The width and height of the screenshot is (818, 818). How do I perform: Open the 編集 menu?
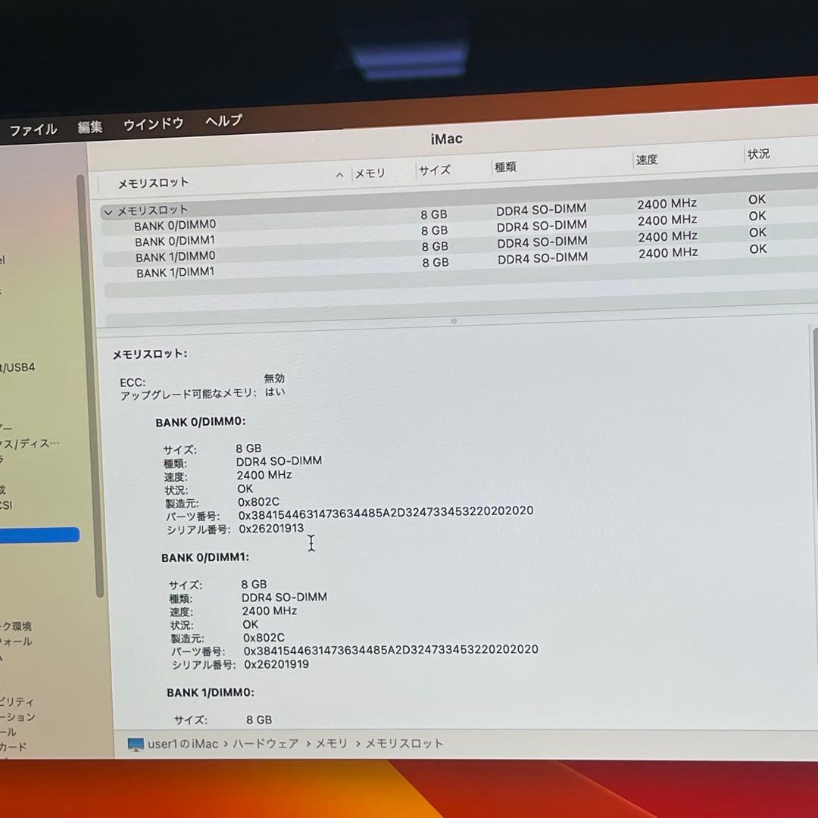point(90,127)
